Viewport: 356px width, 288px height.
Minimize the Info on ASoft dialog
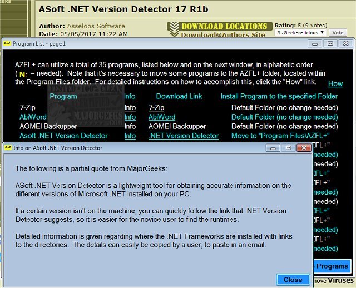point(273,148)
